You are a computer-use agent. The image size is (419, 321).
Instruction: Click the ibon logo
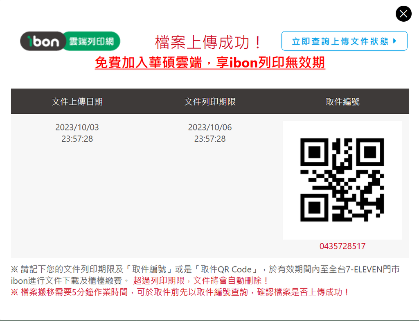pyautogui.click(x=43, y=41)
